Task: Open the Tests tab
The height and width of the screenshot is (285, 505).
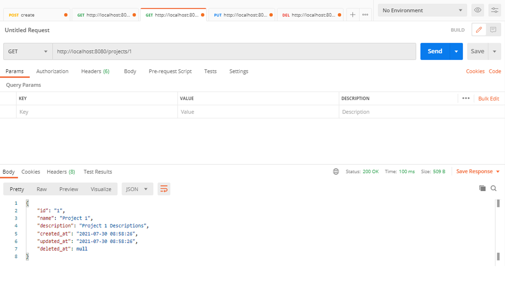Action: click(x=210, y=71)
